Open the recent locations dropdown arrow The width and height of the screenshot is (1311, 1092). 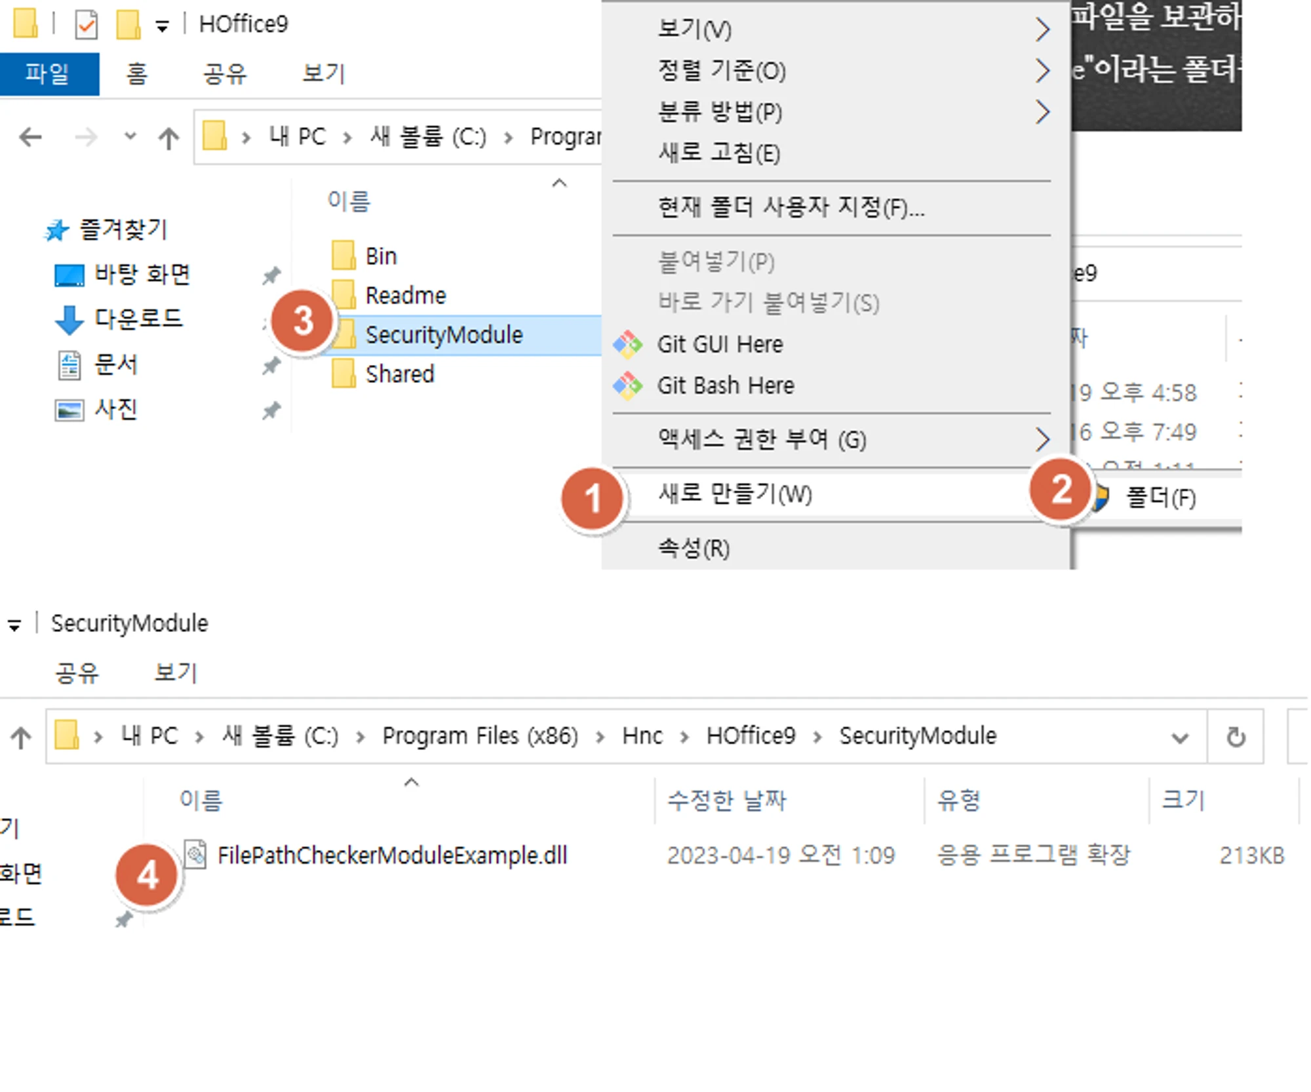(130, 136)
